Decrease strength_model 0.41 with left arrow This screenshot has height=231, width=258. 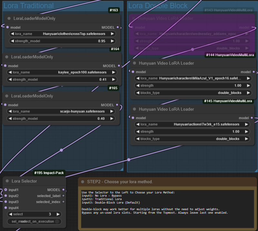(10, 79)
